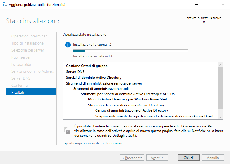Click the installation progress bar
Viewport: 230px width, 164px height.
pos(131,51)
